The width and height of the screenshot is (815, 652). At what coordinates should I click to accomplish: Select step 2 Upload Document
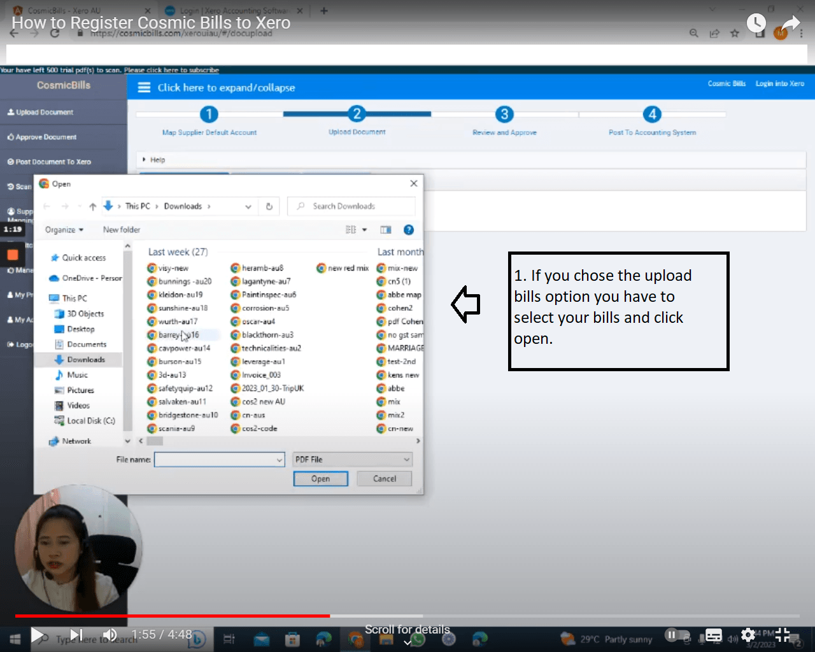(x=357, y=114)
